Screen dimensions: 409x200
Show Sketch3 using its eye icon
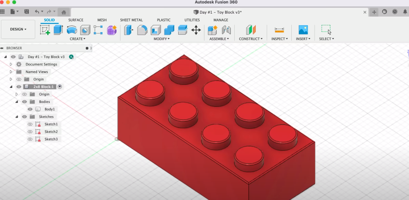(x=30, y=139)
